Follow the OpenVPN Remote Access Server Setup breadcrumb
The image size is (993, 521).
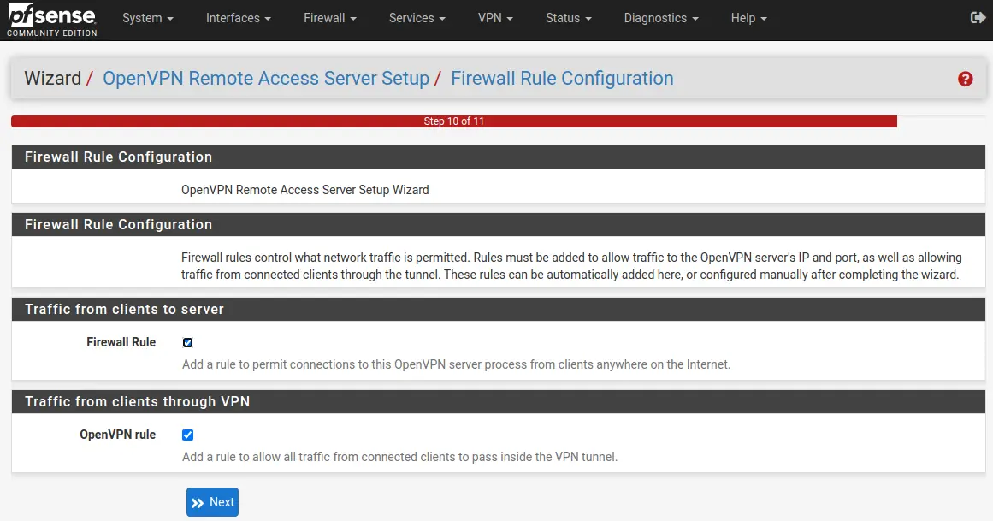[x=266, y=78]
